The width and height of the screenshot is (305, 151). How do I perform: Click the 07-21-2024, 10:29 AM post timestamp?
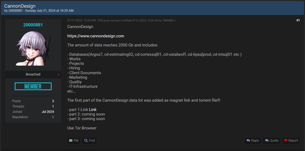point(81,20)
